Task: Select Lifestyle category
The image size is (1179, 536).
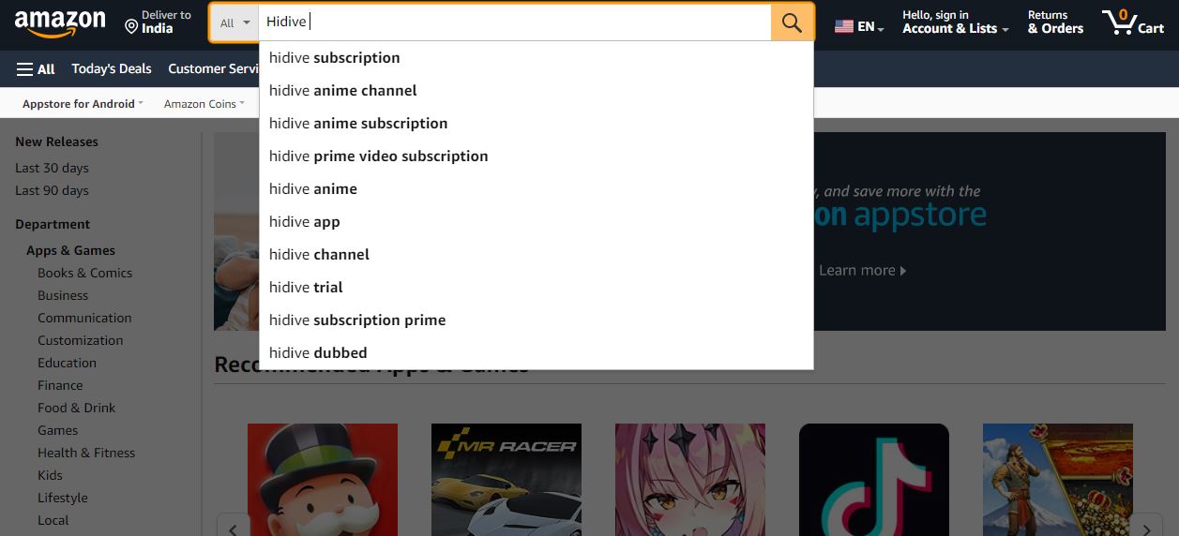Action: 62,498
